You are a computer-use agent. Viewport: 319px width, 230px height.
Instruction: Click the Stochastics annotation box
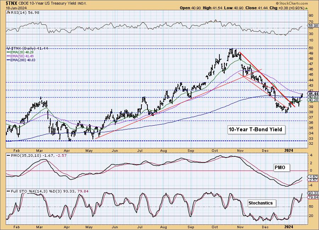pos(262,203)
